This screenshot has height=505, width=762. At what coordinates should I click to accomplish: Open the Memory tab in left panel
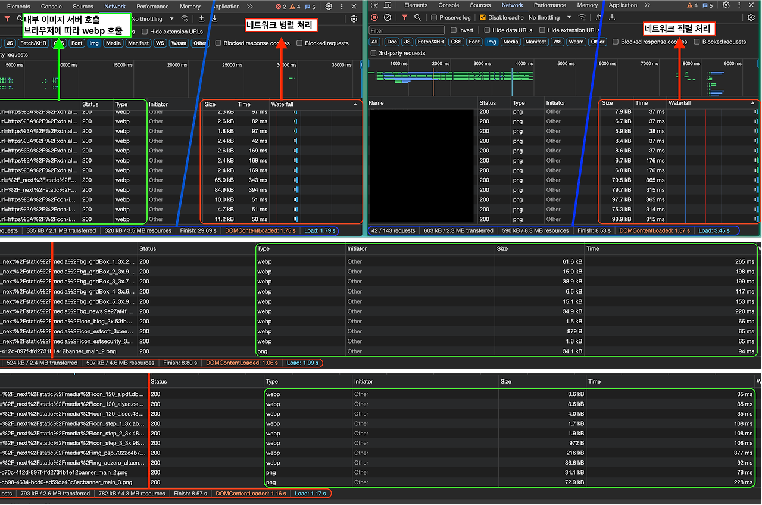pos(190,7)
